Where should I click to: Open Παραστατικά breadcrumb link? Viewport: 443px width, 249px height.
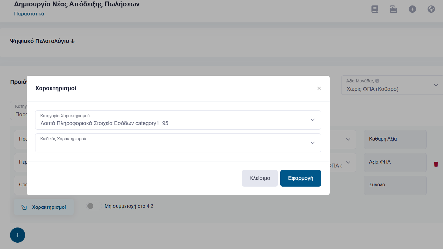[29, 14]
